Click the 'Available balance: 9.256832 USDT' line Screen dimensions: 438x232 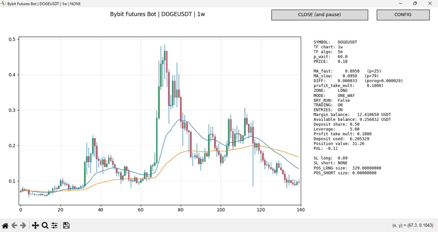pos(352,119)
